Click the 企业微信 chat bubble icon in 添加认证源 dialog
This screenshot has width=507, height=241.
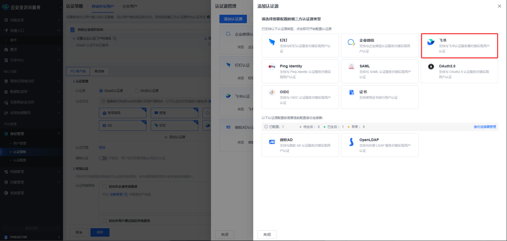point(351,42)
